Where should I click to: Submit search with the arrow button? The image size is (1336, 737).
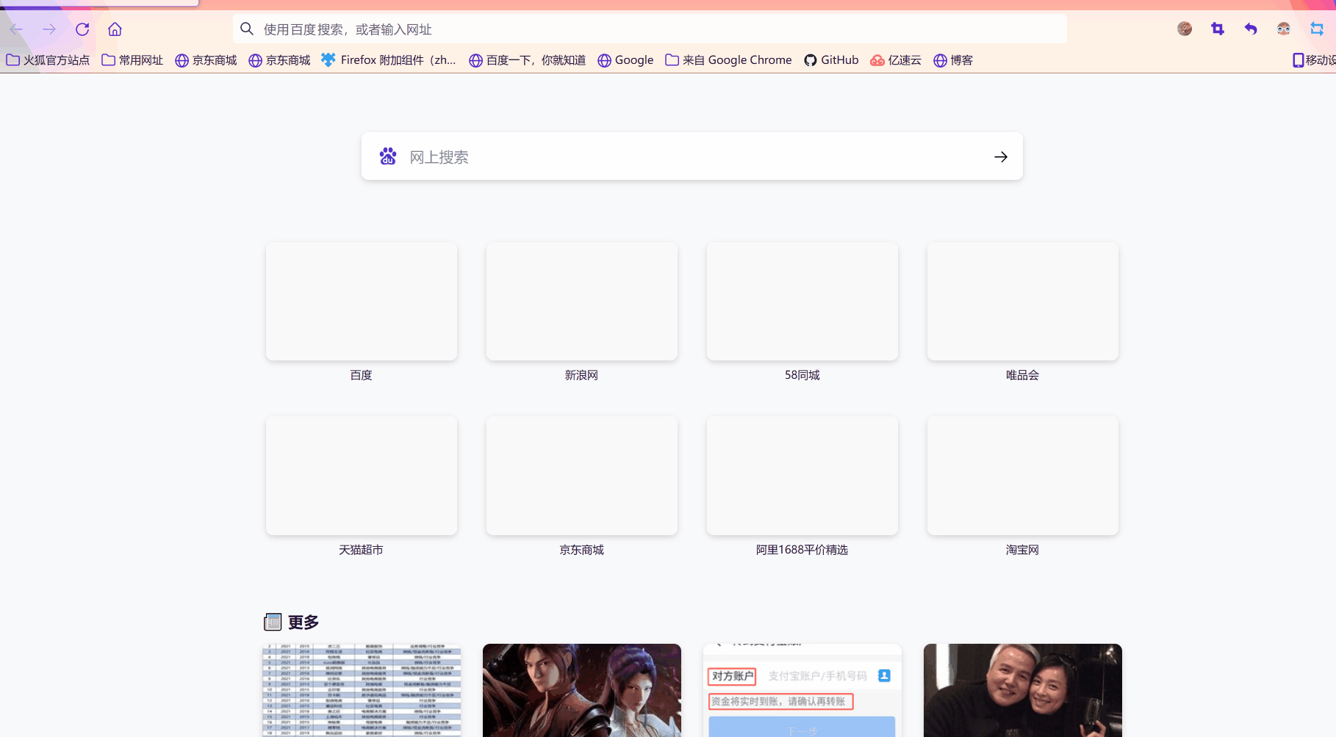(1000, 156)
